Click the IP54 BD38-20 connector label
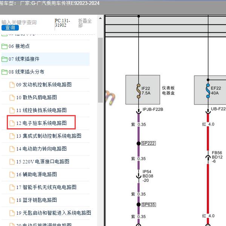 (148, 176)
